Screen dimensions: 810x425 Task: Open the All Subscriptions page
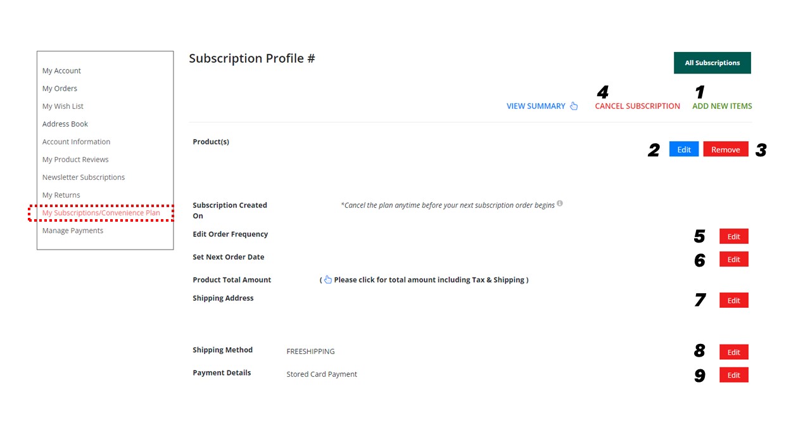(x=712, y=63)
